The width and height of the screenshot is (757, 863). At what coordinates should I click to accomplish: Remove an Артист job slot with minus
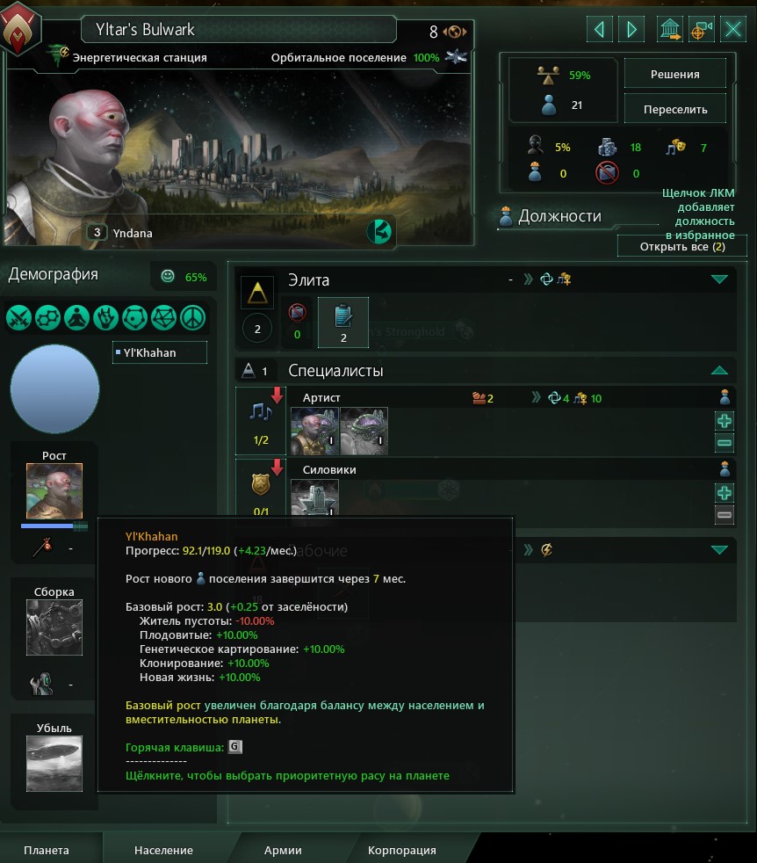coord(725,442)
